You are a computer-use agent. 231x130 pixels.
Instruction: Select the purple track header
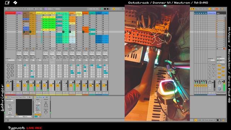19,13
